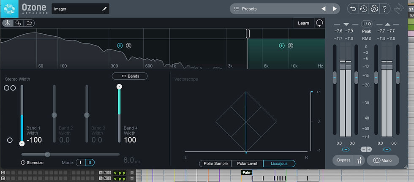Click the Band 1 Width value -100

34,140
